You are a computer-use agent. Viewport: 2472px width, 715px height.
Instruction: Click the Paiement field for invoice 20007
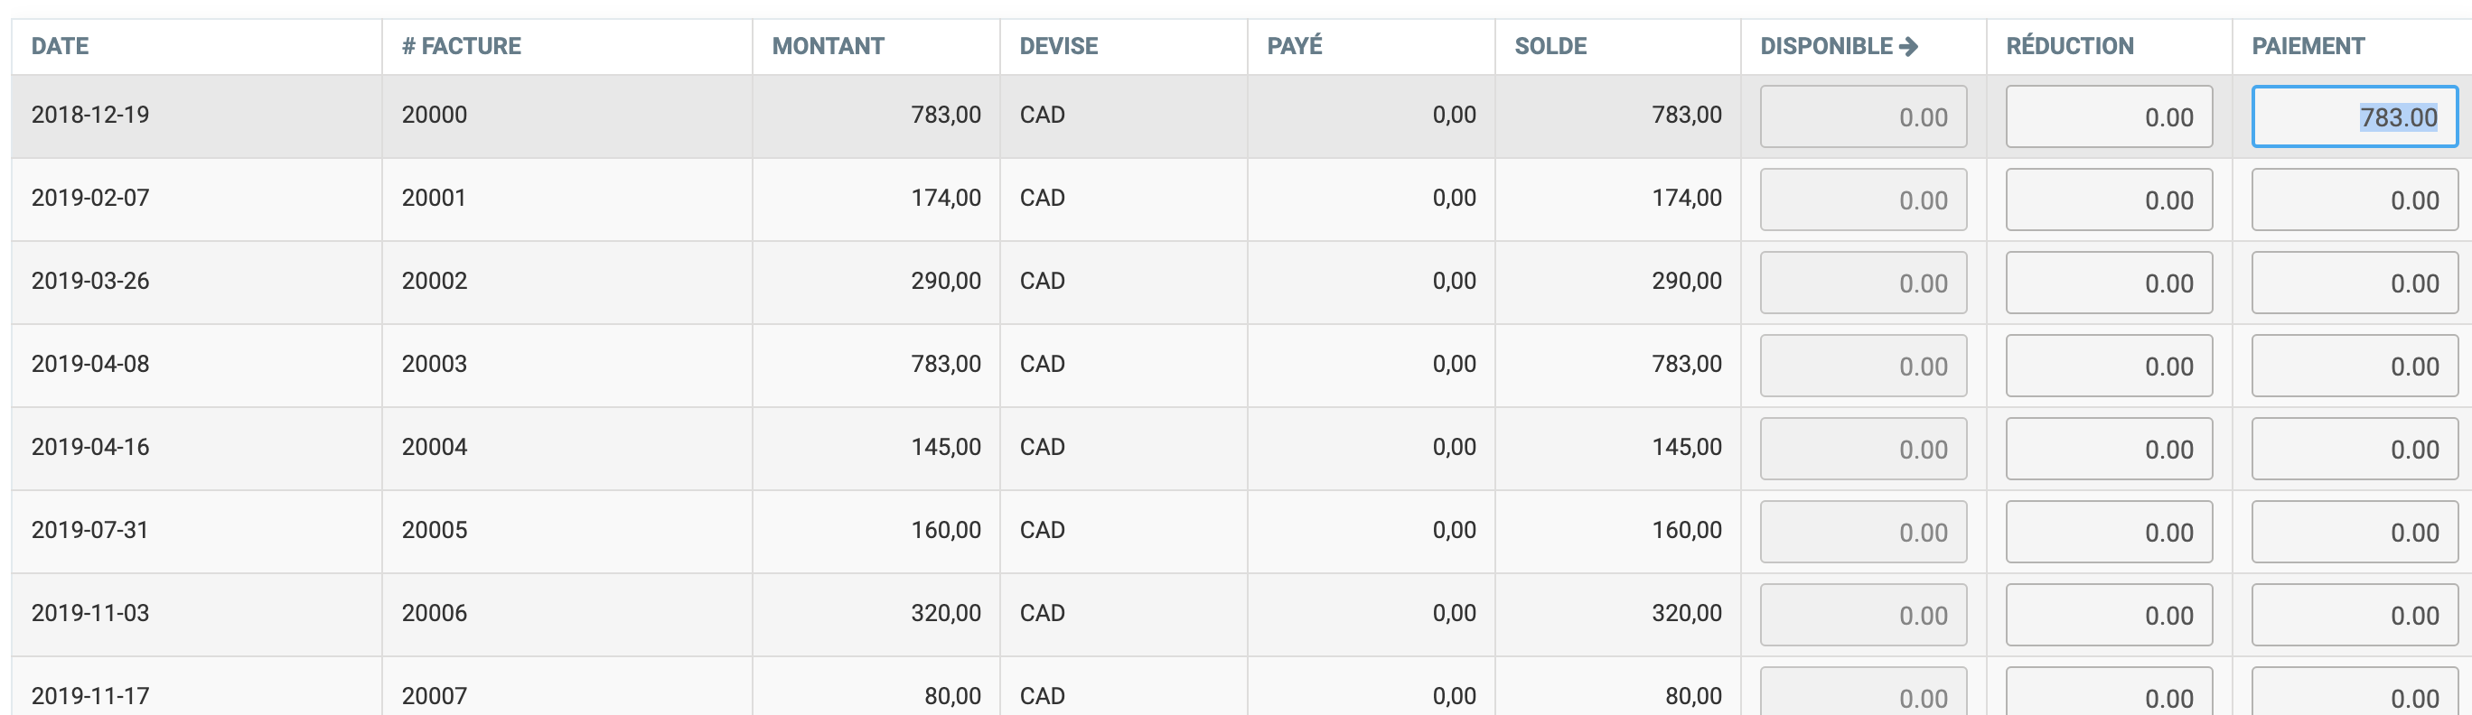(x=2354, y=694)
